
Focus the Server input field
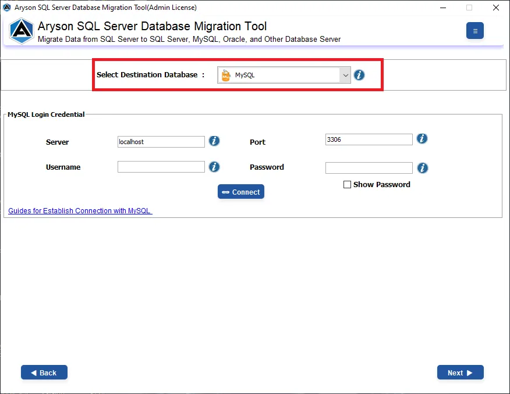(x=161, y=142)
